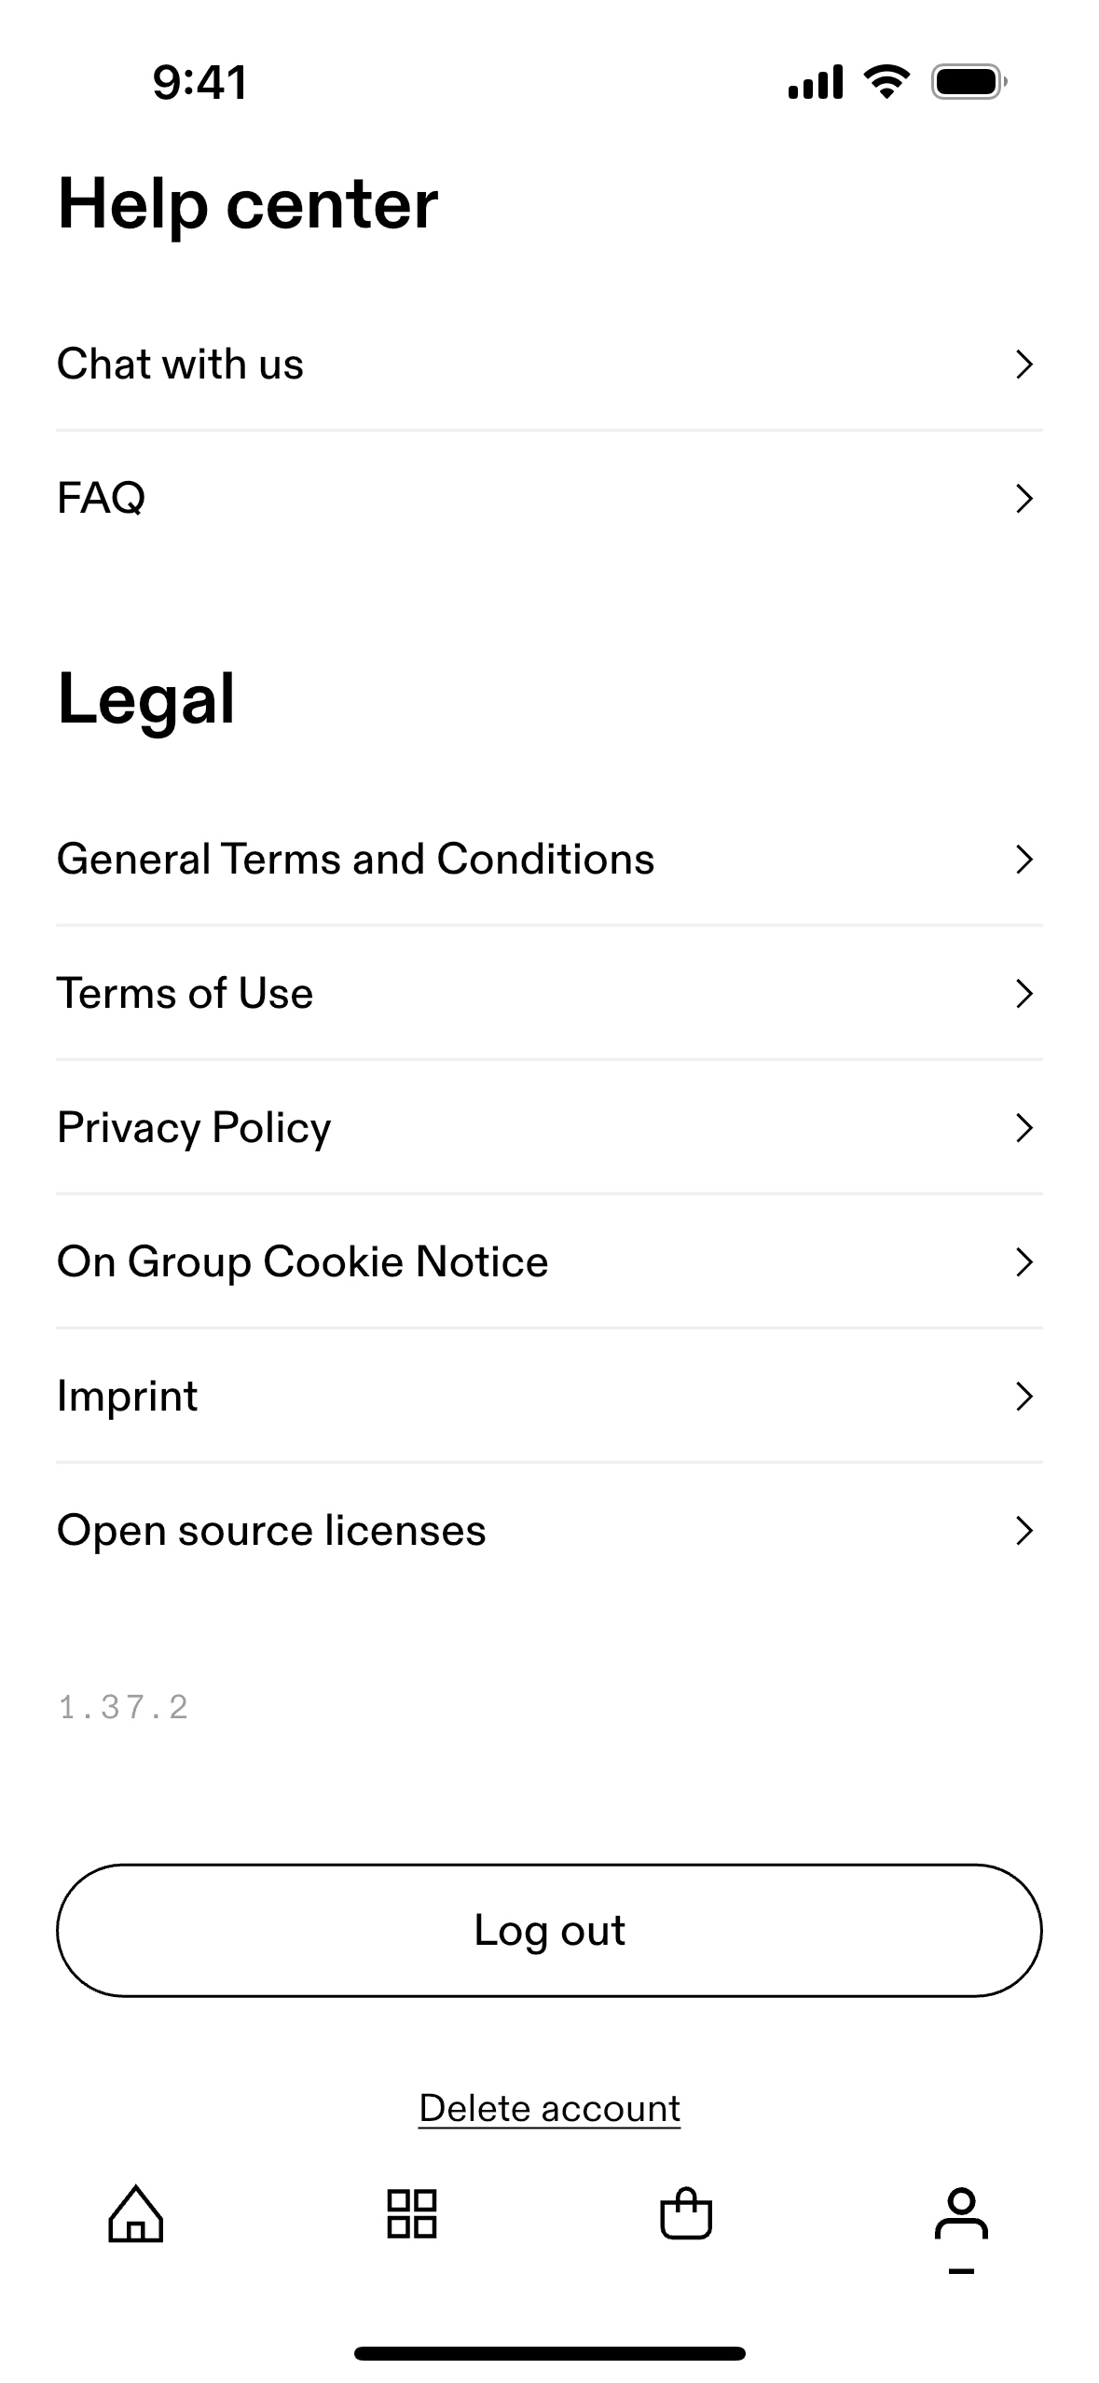Viewport: 1099px width, 2383px height.
Task: Tap the cellular signal icon
Action: (x=815, y=82)
